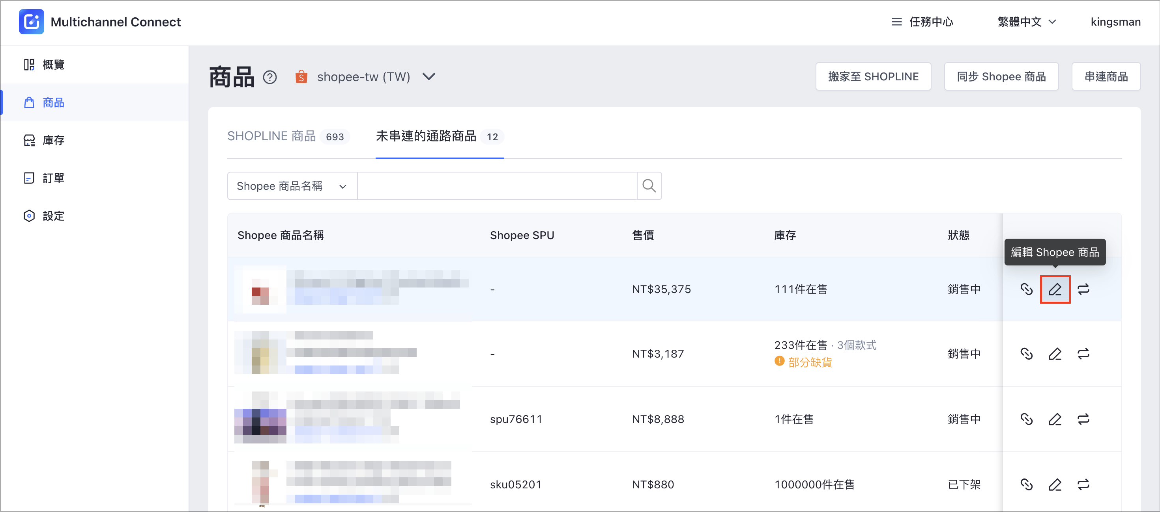Click the 部分缺貨 warning text
Screen dimensions: 1160x512
tap(810, 362)
